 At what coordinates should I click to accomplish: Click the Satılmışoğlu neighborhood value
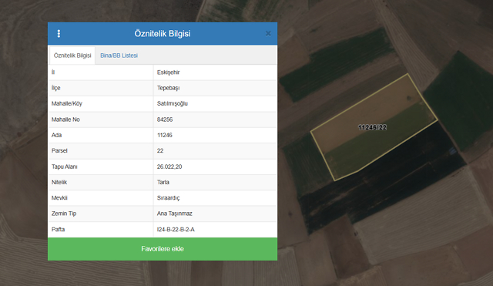173,103
